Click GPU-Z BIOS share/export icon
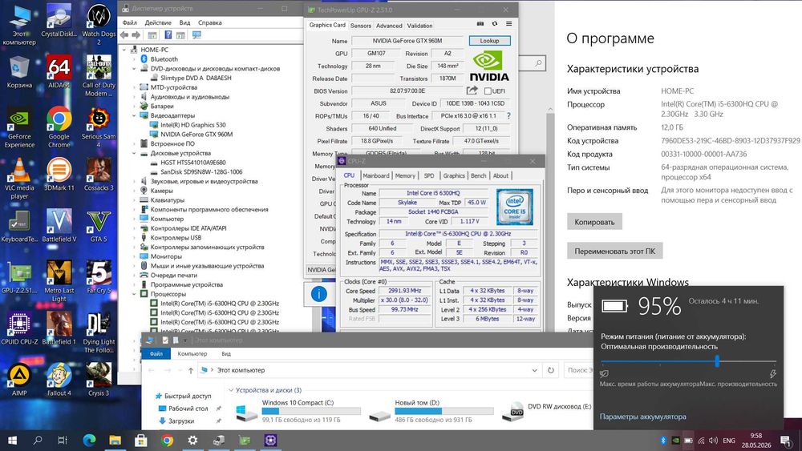 [472, 91]
